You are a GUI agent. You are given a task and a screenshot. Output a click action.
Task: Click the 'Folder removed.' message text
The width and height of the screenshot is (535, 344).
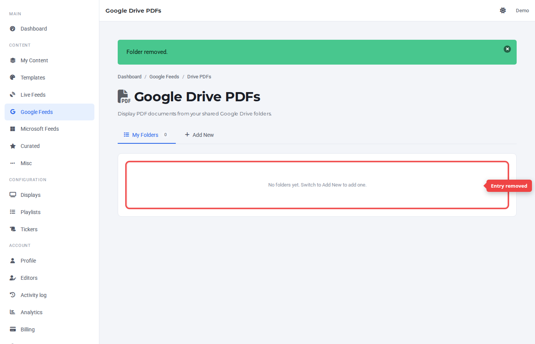click(147, 52)
